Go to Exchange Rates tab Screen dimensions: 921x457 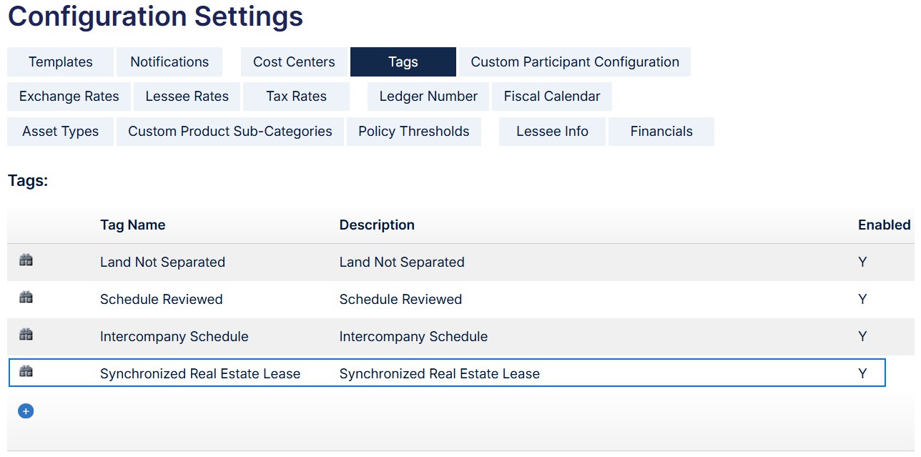[69, 97]
